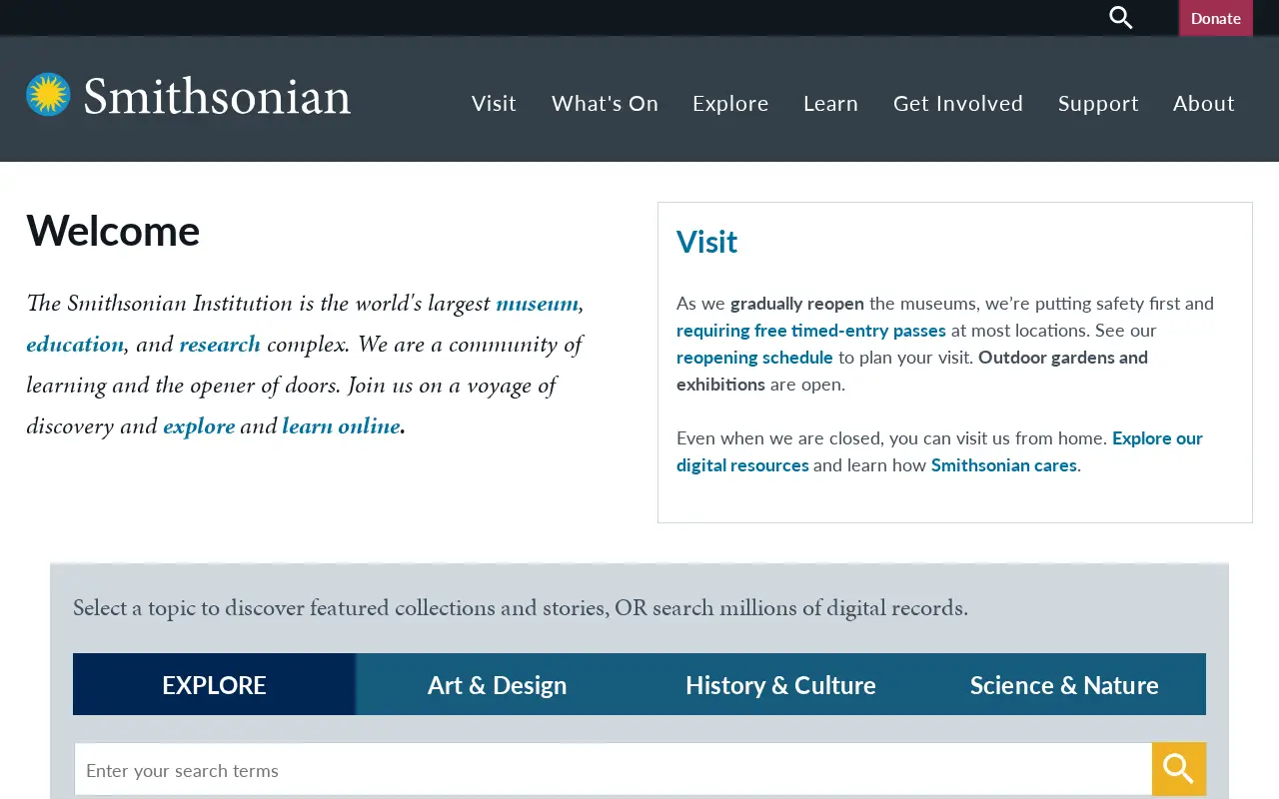Click the 'Enter your search terms' field
Screen dimensions: 1279x799
(x=614, y=769)
